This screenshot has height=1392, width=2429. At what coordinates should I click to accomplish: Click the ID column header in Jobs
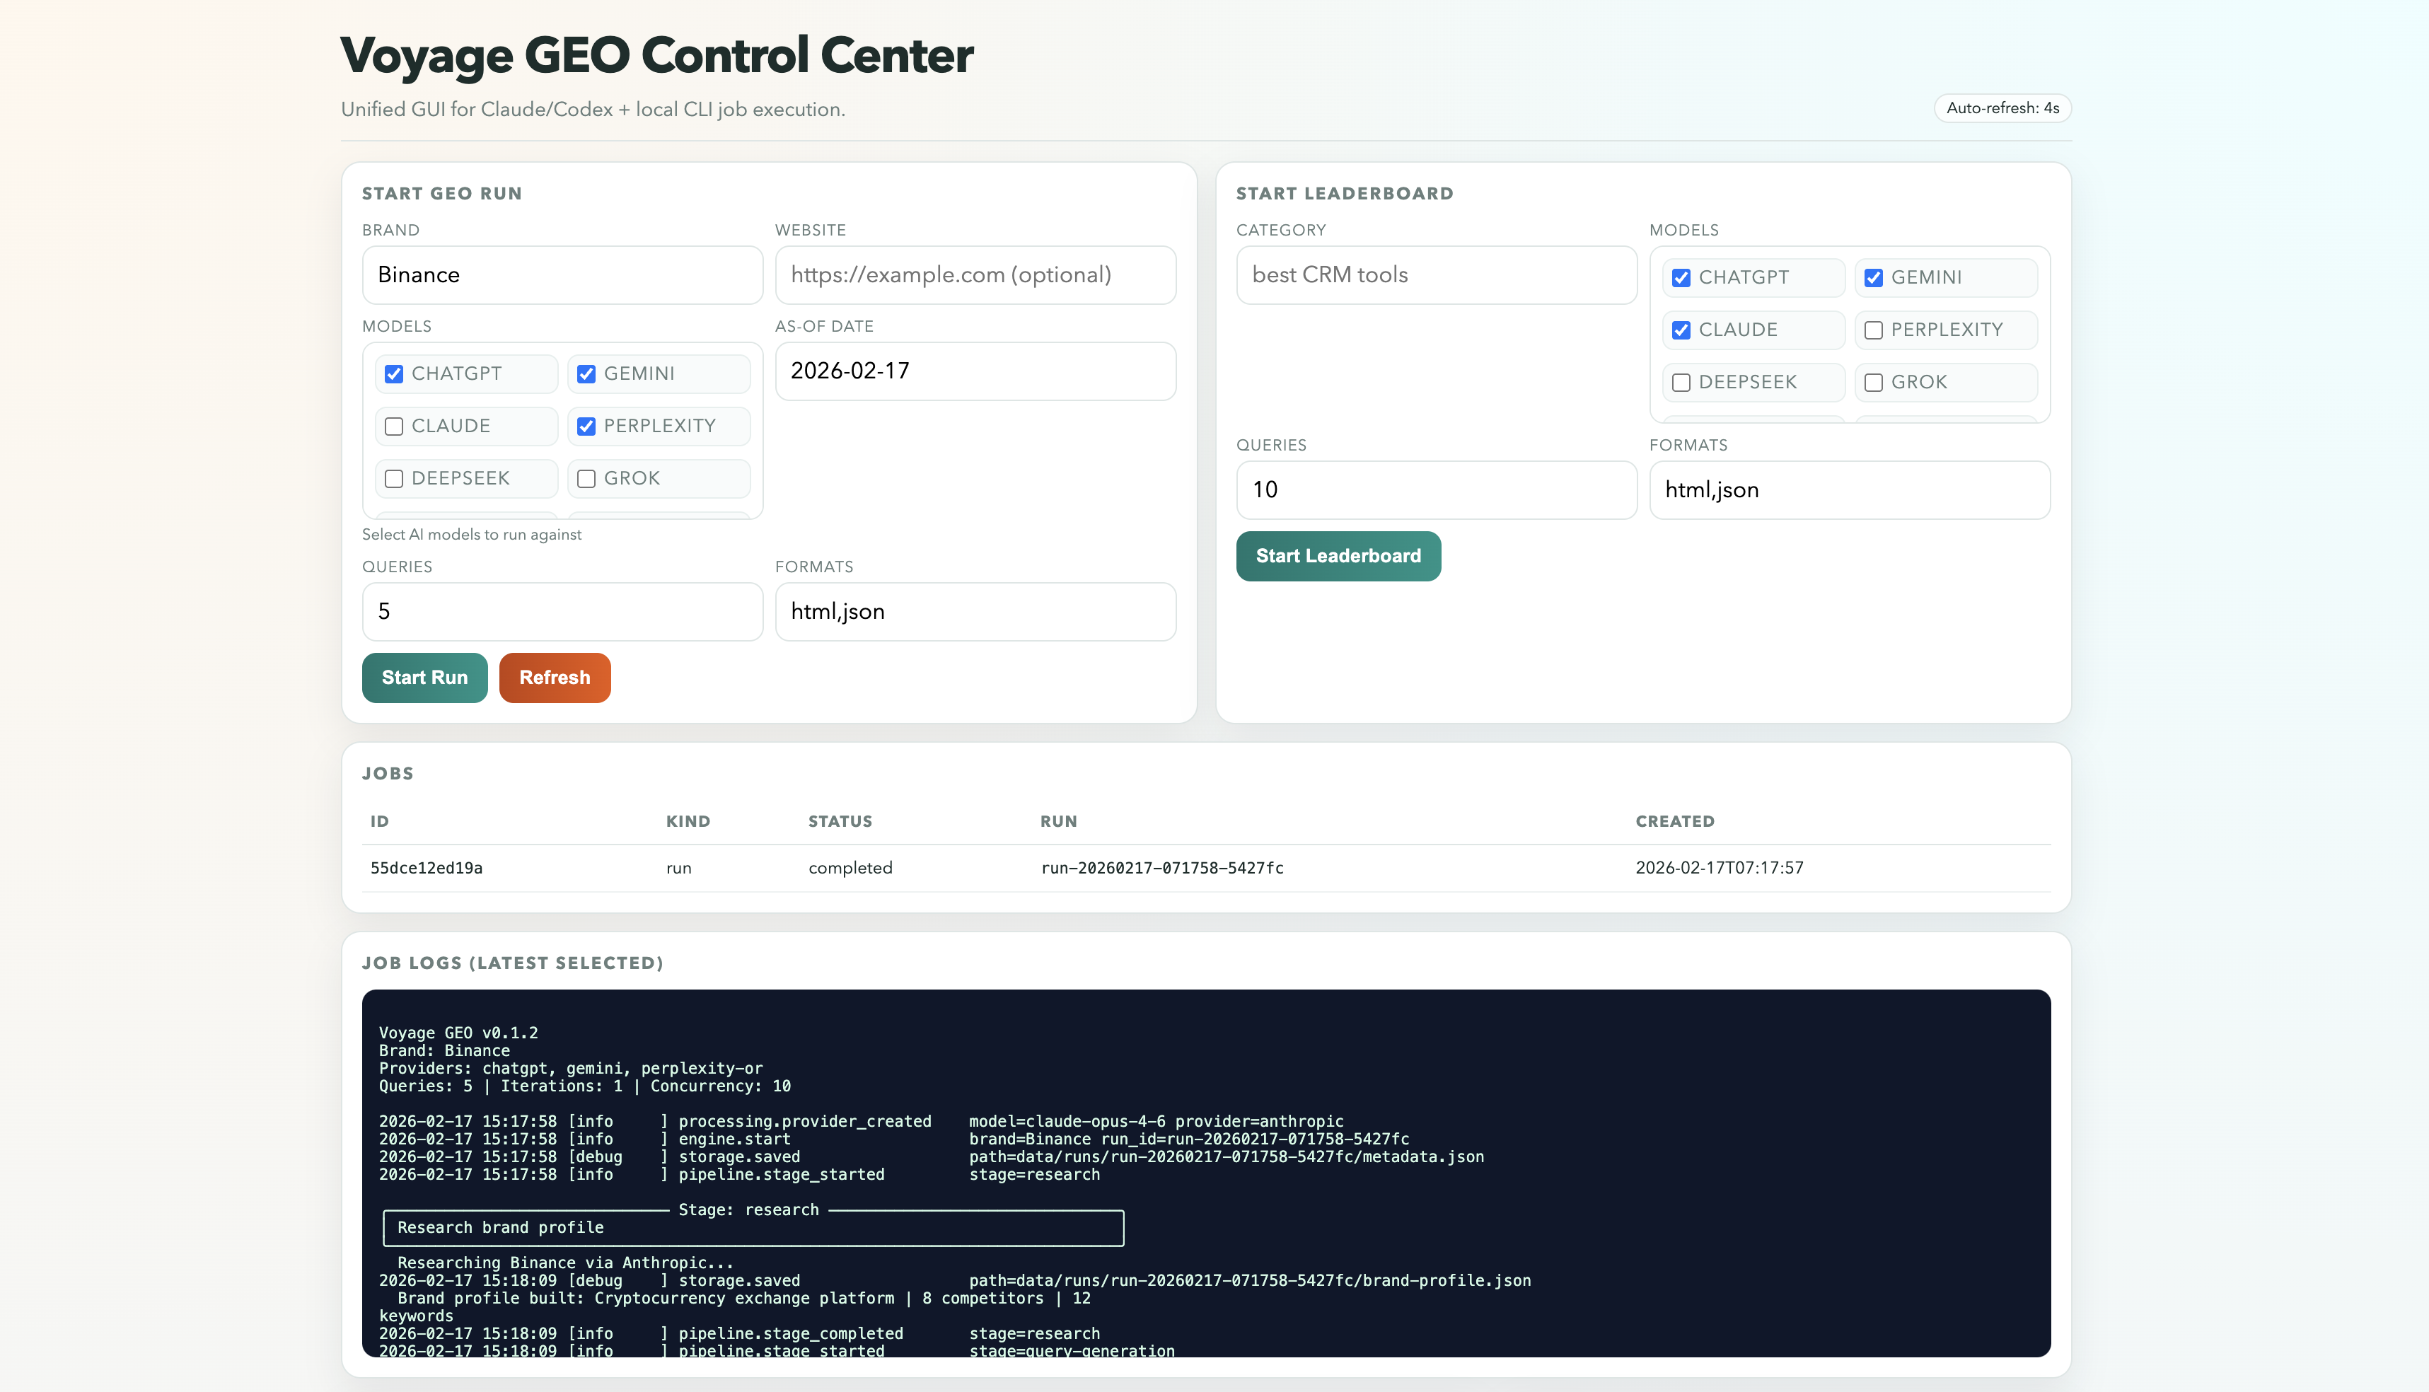[x=380, y=821]
